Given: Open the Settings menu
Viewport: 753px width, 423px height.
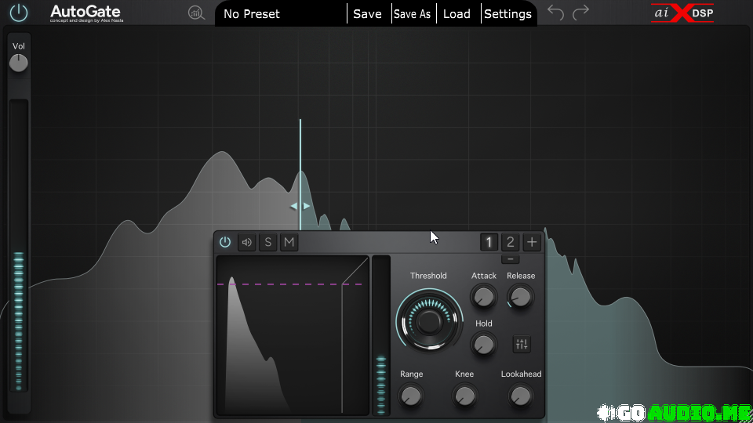Looking at the screenshot, I should (507, 14).
